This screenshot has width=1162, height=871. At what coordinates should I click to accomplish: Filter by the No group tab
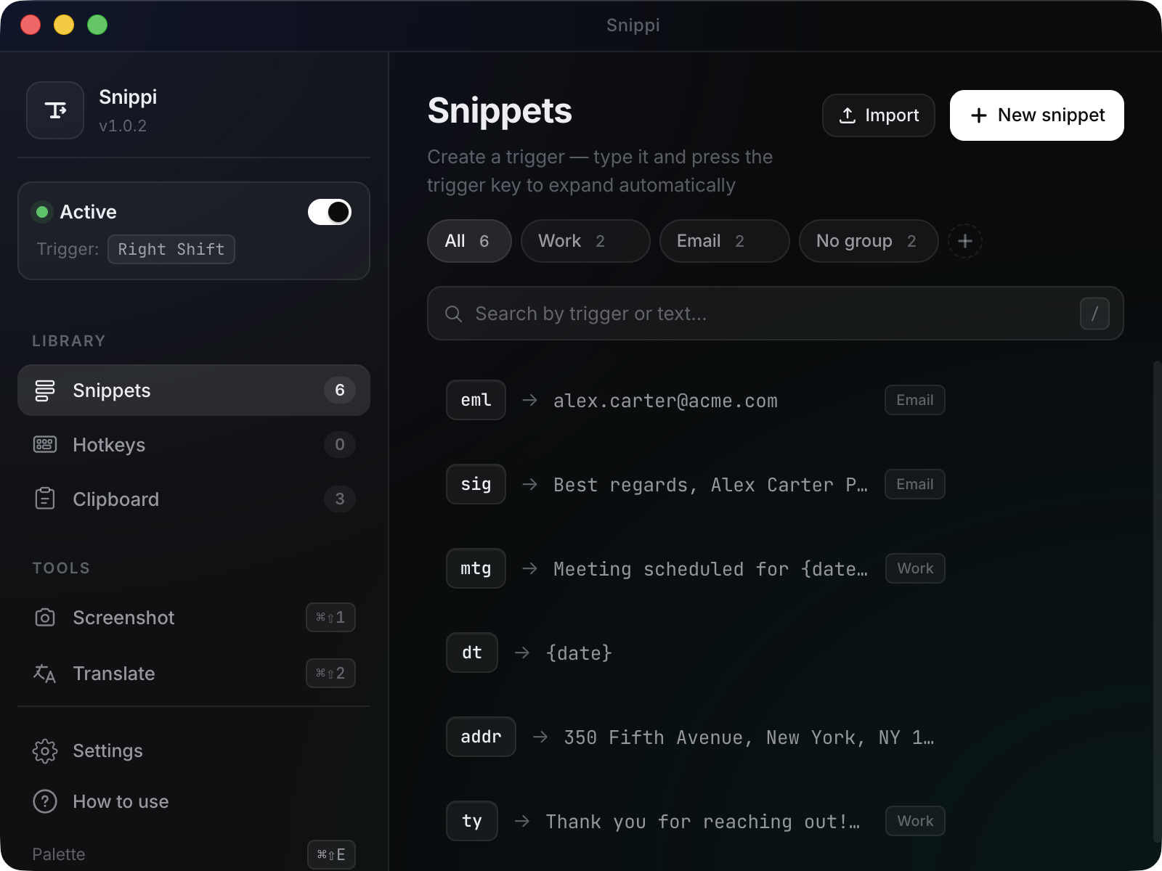tap(869, 241)
